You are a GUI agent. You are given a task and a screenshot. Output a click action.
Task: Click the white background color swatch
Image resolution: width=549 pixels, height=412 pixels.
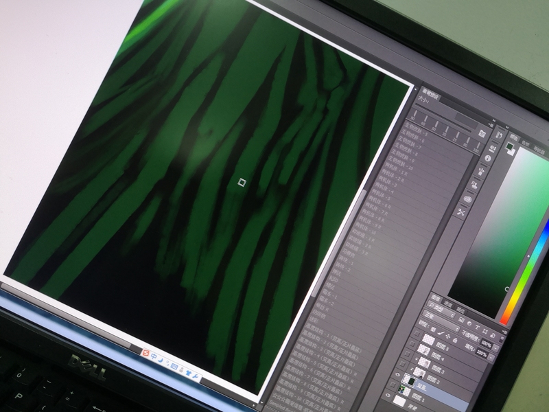513,153
